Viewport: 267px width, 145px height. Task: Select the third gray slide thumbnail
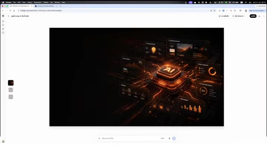pyautogui.click(x=11, y=97)
